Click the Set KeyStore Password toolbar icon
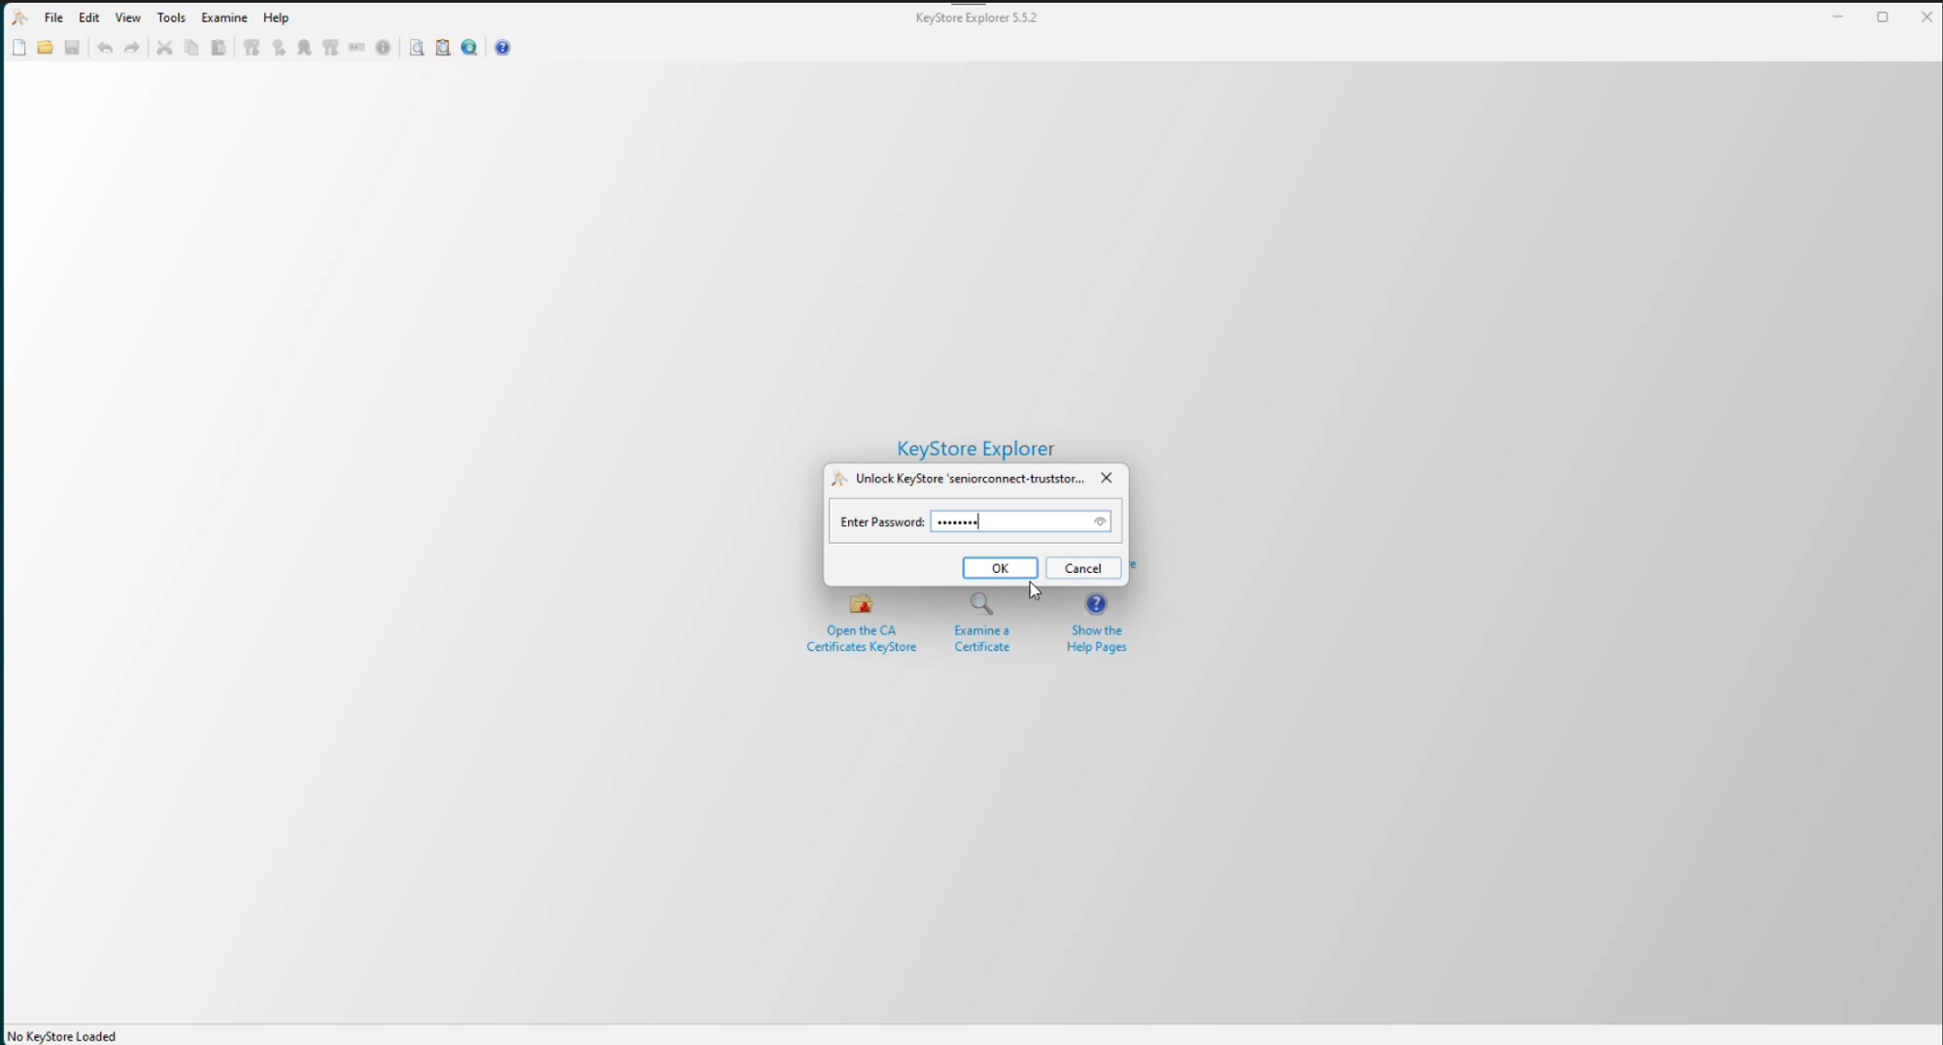 [358, 48]
